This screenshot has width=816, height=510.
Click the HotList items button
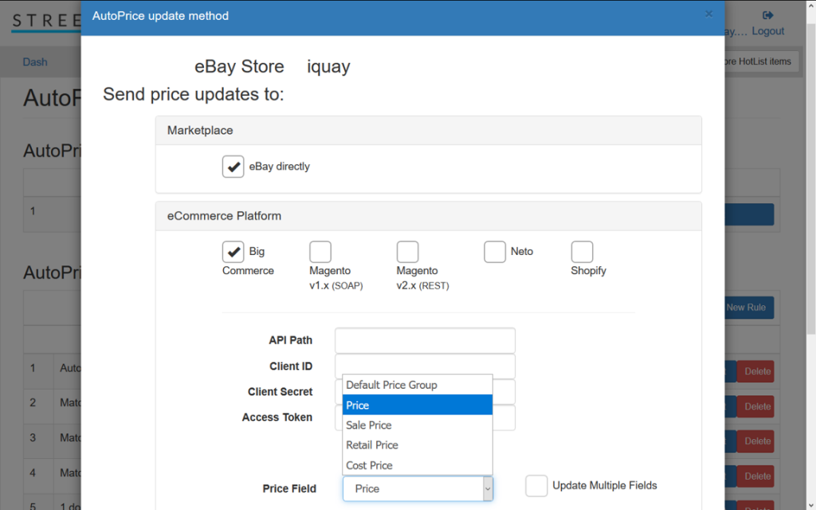point(761,61)
